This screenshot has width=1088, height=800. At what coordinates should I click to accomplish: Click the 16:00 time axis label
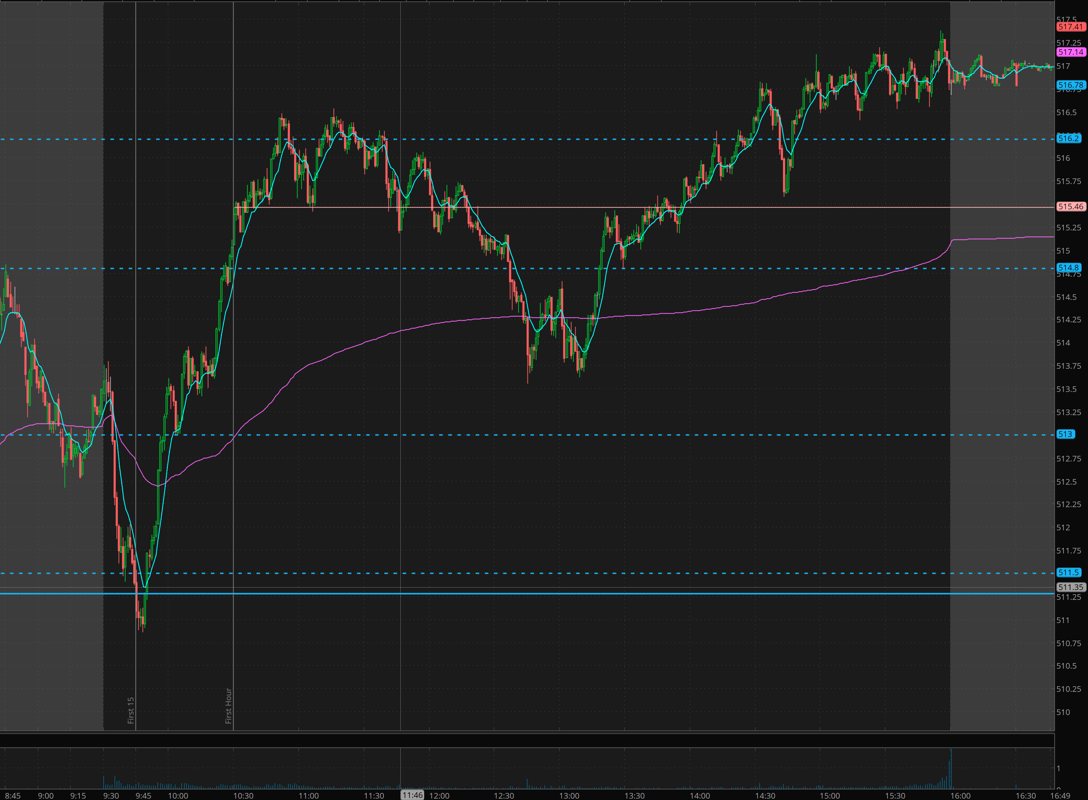coord(960,796)
